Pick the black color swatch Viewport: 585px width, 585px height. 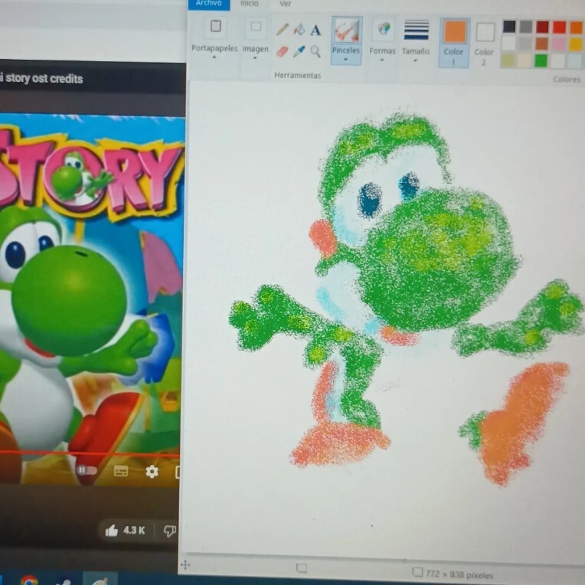tap(509, 27)
